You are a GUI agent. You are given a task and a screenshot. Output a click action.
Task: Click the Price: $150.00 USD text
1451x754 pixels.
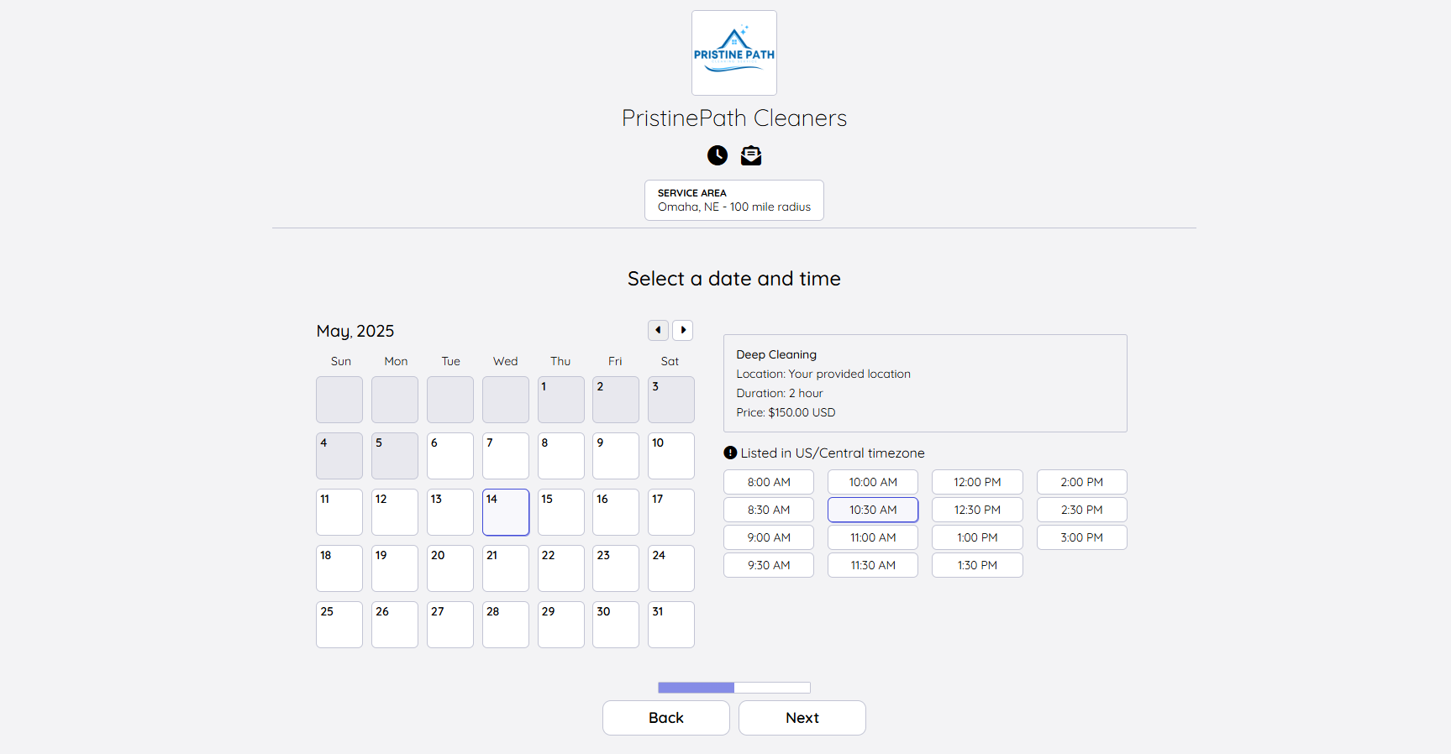(x=786, y=412)
